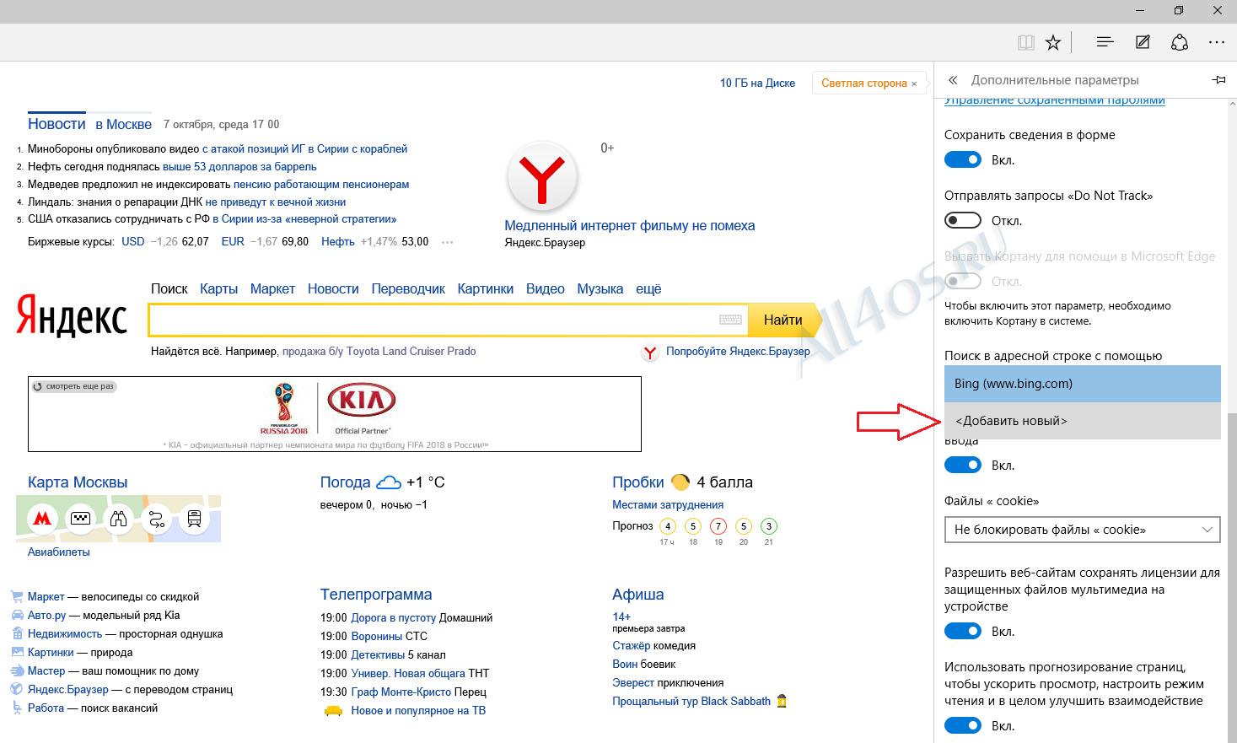Screen dimensions: 1237x743
Task: Enable the 'Do Not Track' requests switch
Action: (x=963, y=220)
